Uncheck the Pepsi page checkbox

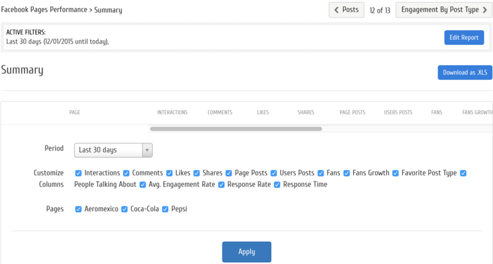tap(165, 209)
